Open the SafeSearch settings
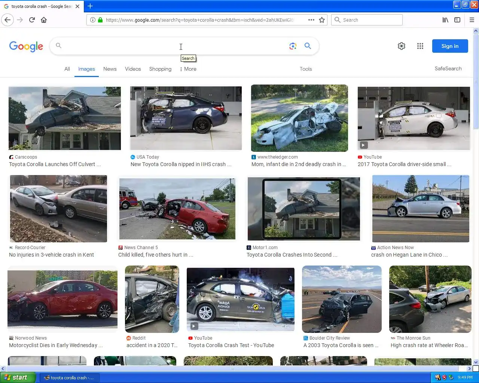 click(x=448, y=68)
